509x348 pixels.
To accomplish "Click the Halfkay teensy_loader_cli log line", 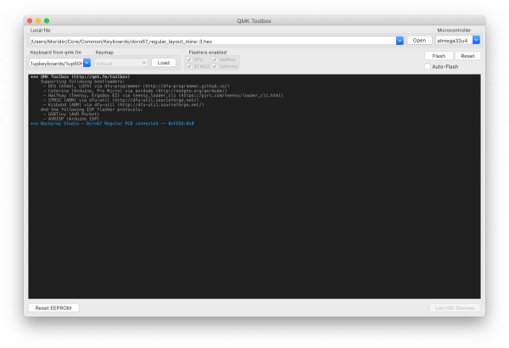I will (163, 96).
